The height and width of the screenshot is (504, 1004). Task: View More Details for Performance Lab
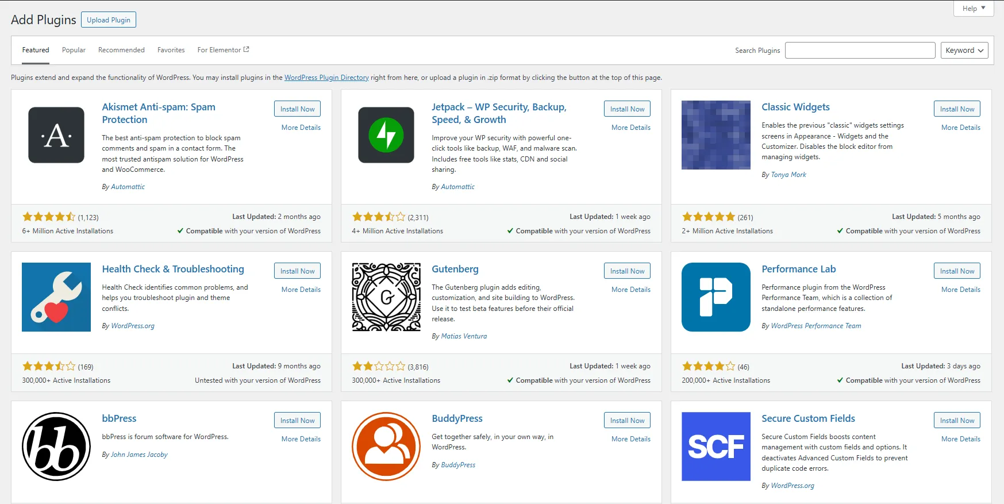[961, 290]
